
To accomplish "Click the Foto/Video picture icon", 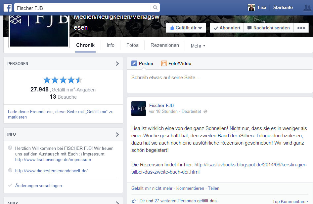I will click(164, 64).
